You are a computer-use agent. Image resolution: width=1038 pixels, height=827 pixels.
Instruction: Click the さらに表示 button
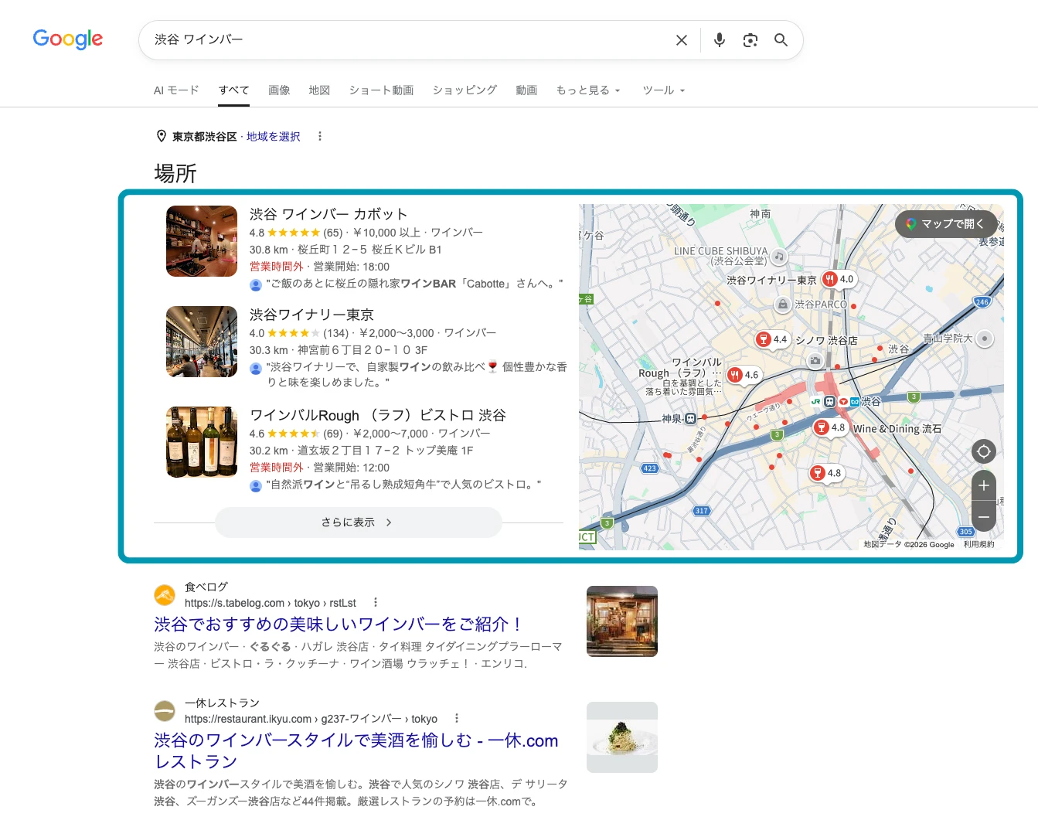359,522
